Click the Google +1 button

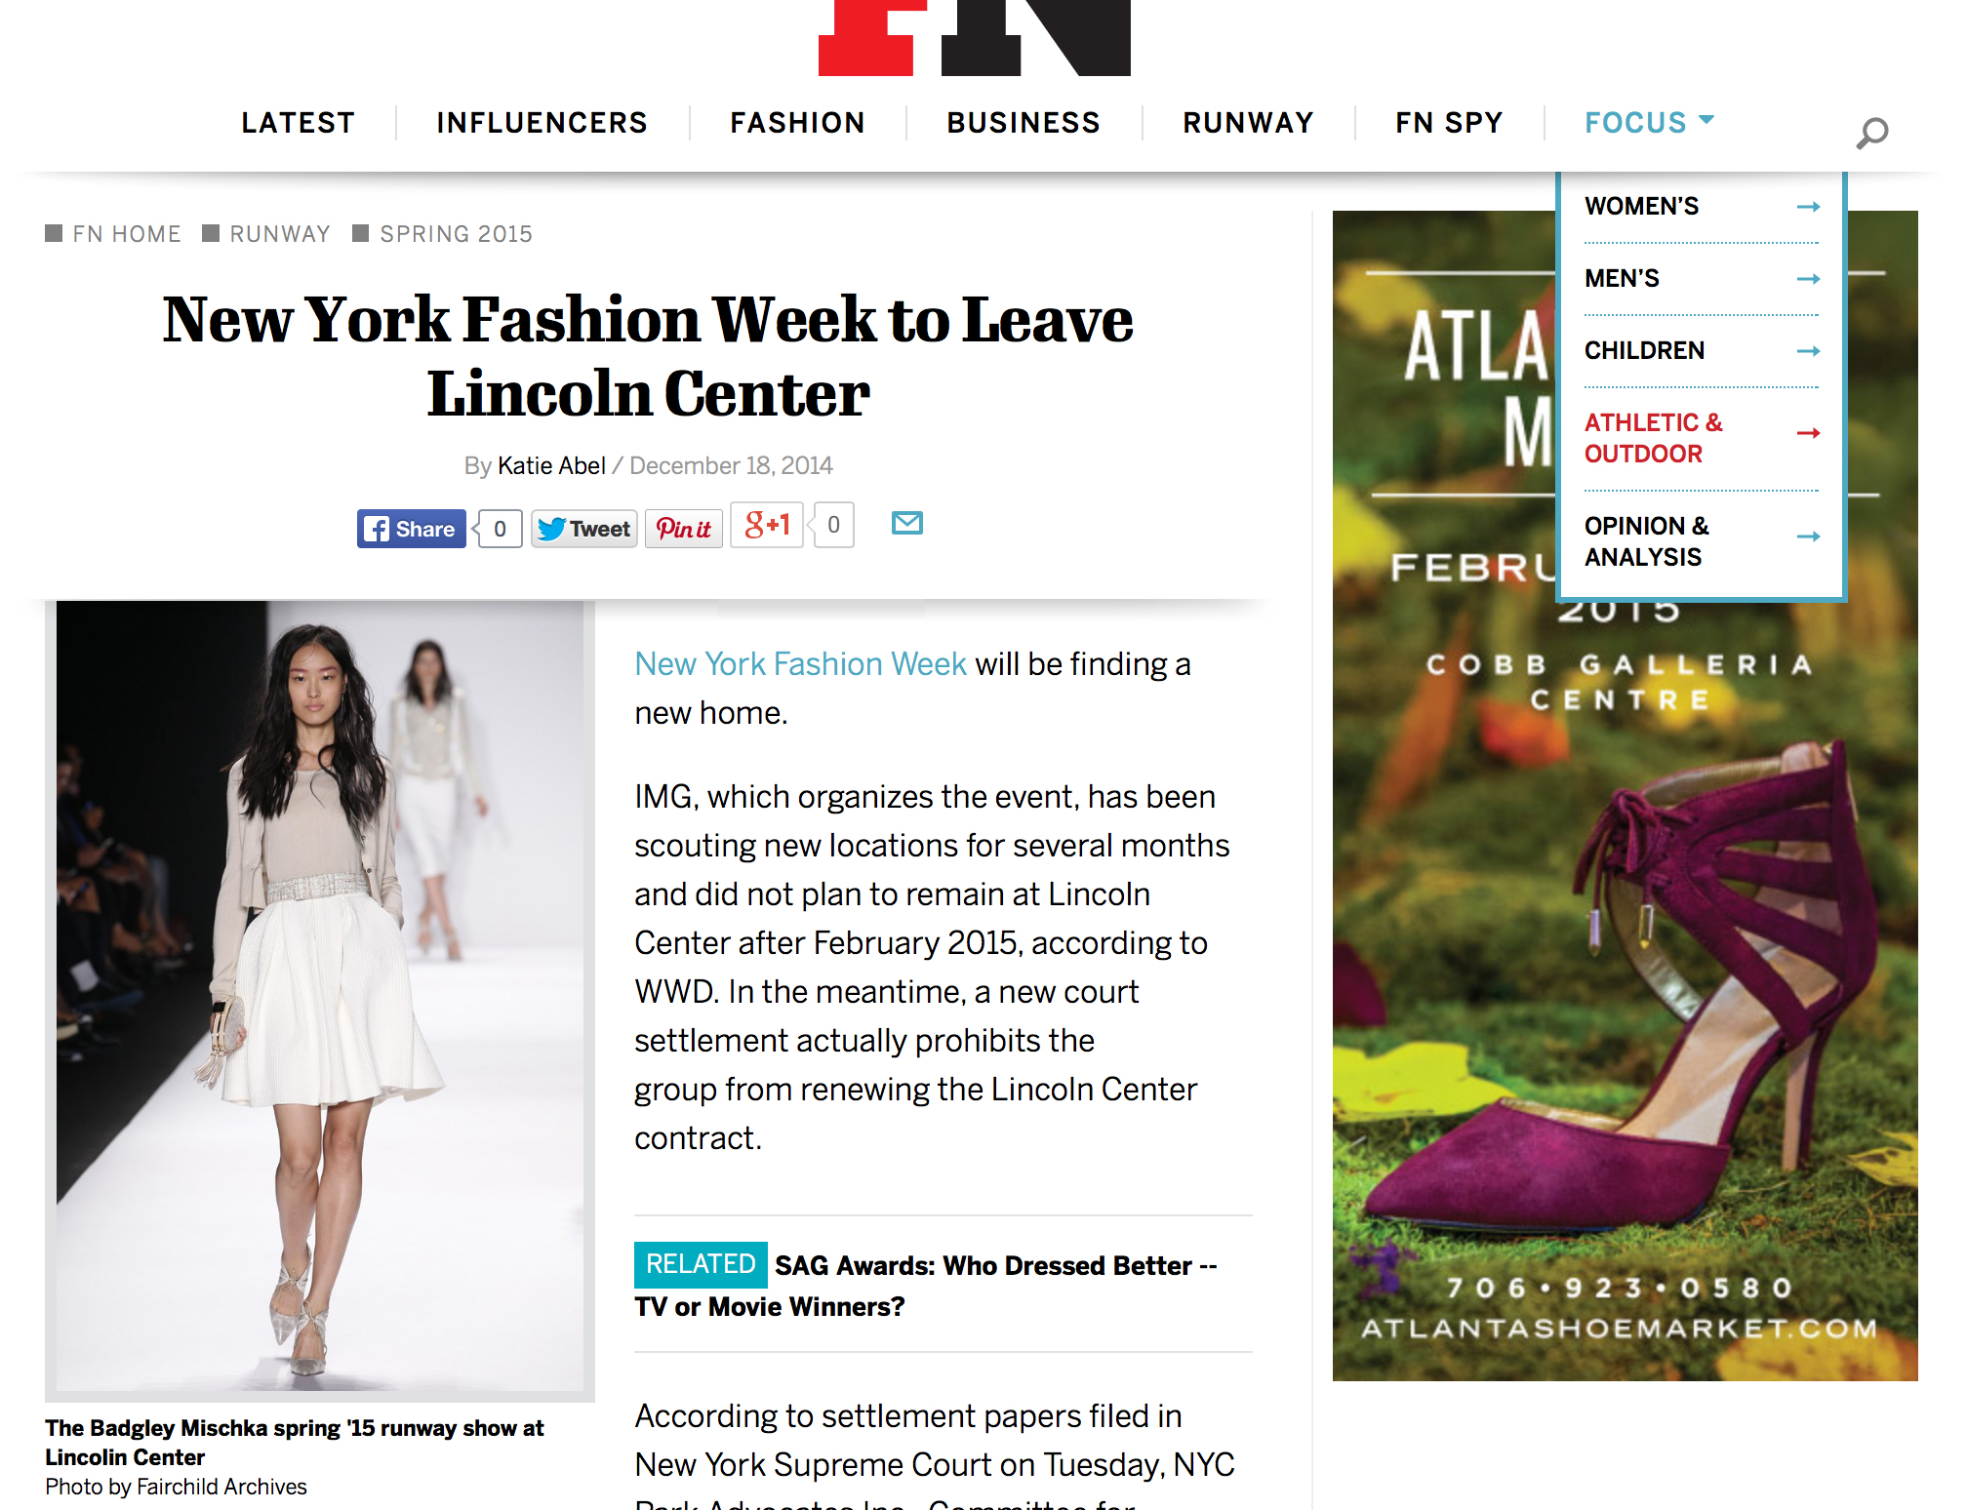(x=766, y=525)
